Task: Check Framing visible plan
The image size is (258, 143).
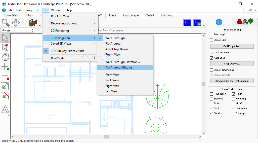Action: tap(234, 113)
